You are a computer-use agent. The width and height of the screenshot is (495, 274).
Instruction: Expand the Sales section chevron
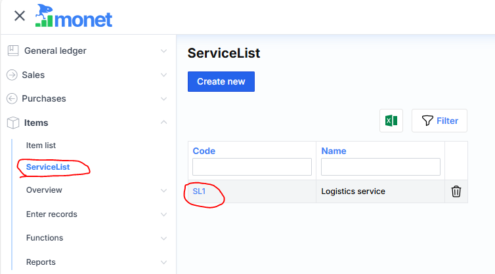pos(163,75)
